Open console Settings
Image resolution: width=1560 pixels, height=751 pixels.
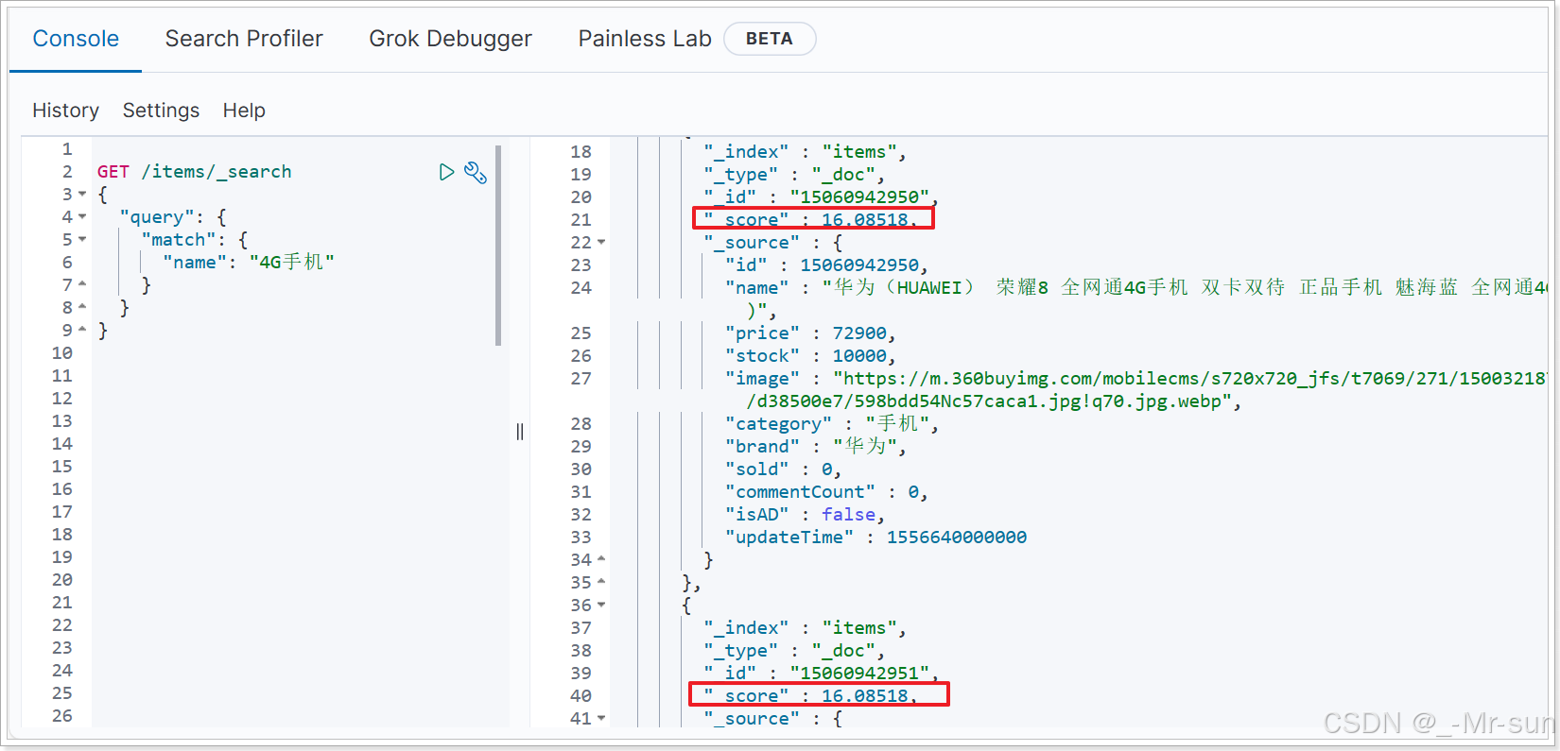(x=161, y=111)
